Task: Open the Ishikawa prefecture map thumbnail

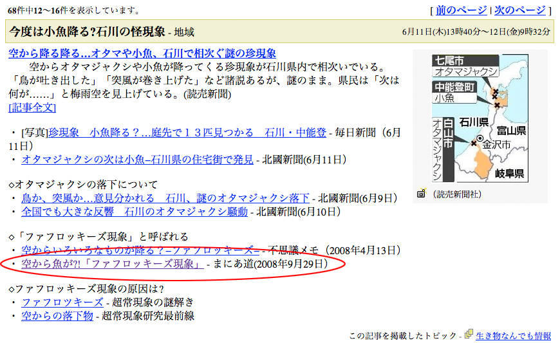Action: point(480,118)
